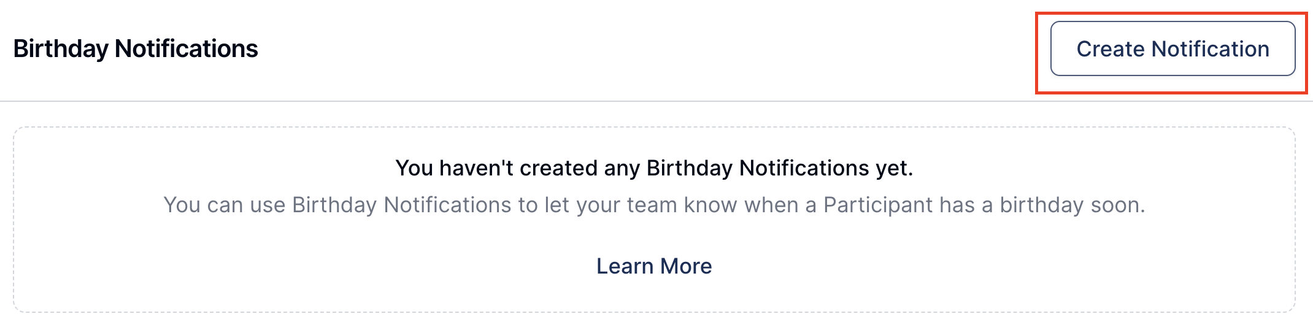1313x330 pixels.
Task: Add a notification using Create Notification
Action: click(1172, 49)
